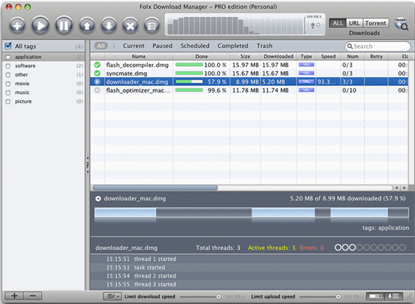Click the green check status icon for syncmate.dmg

97,73
